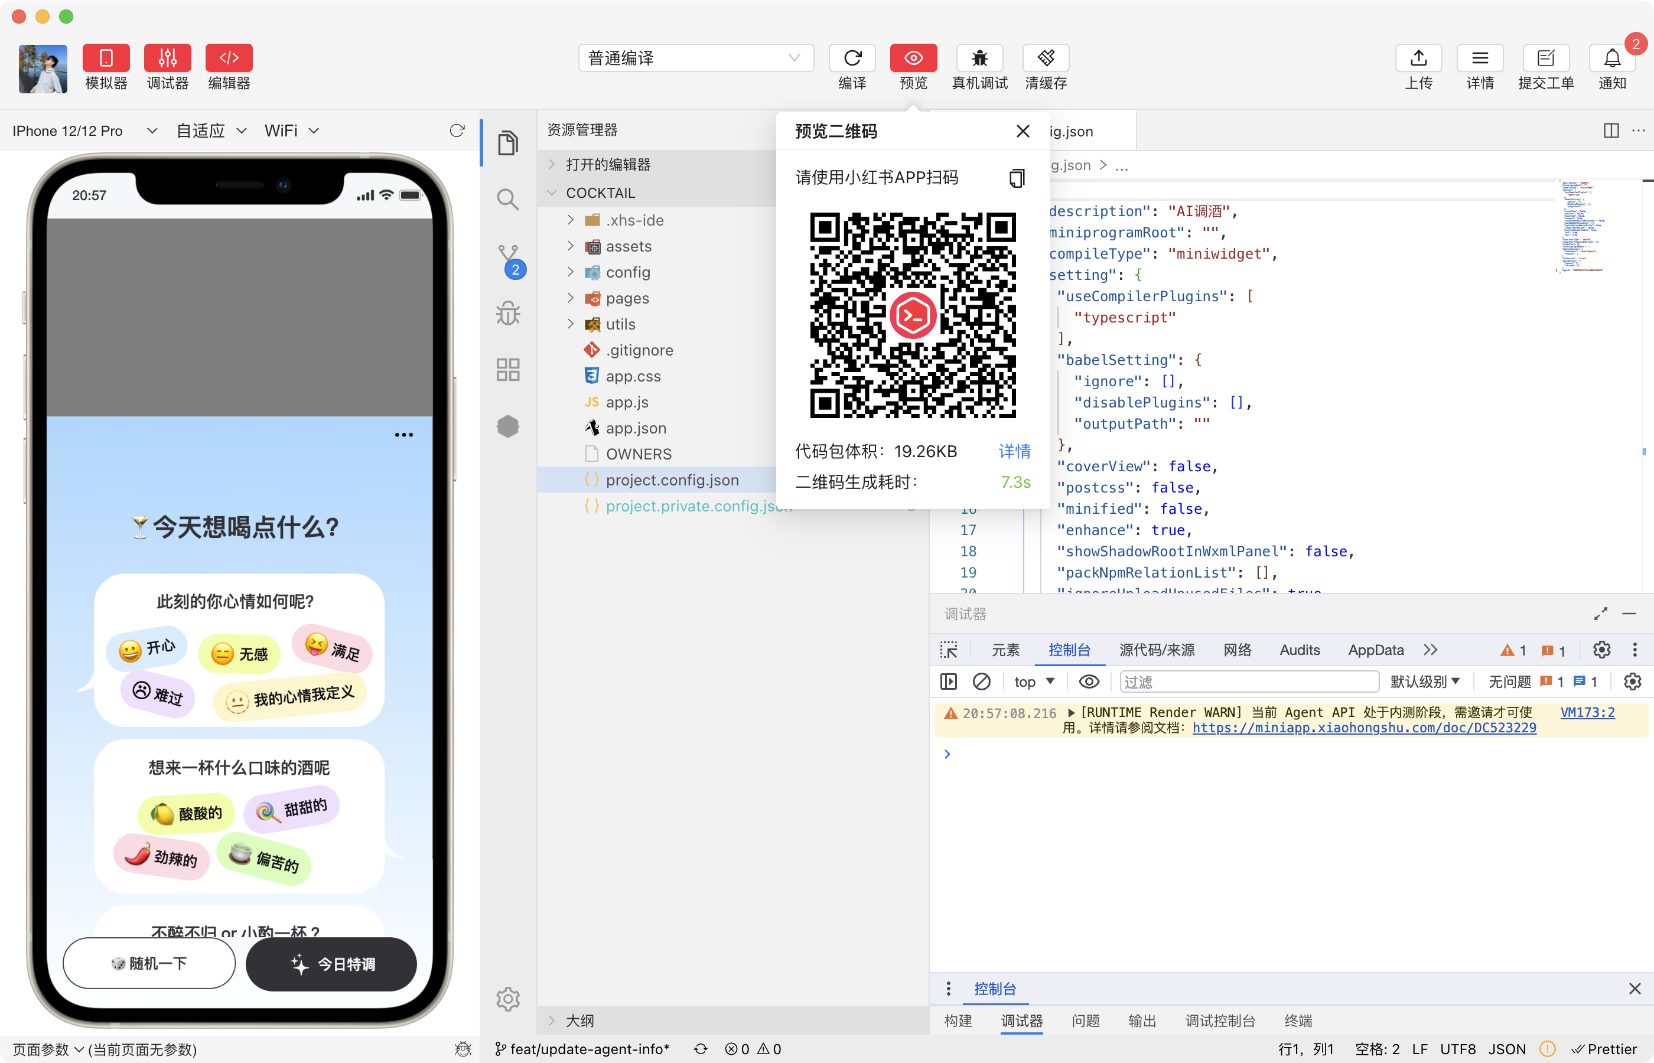Clear the console with the ban icon

[981, 682]
